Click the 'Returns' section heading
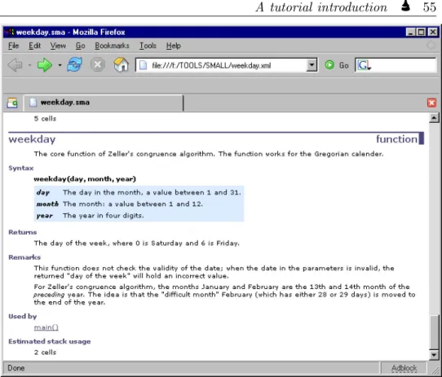The height and width of the screenshot is (377, 442). 23,232
